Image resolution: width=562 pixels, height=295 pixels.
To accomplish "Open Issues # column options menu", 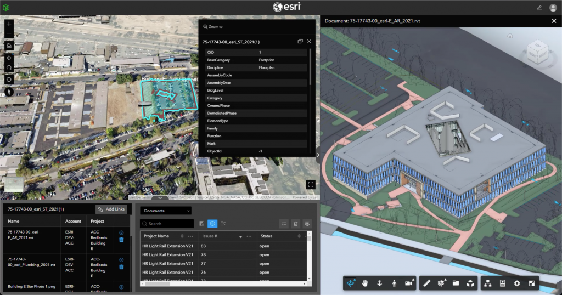I will tap(249, 236).
